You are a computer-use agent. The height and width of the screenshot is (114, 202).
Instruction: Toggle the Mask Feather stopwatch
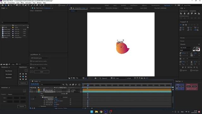pyautogui.click(x=45, y=101)
